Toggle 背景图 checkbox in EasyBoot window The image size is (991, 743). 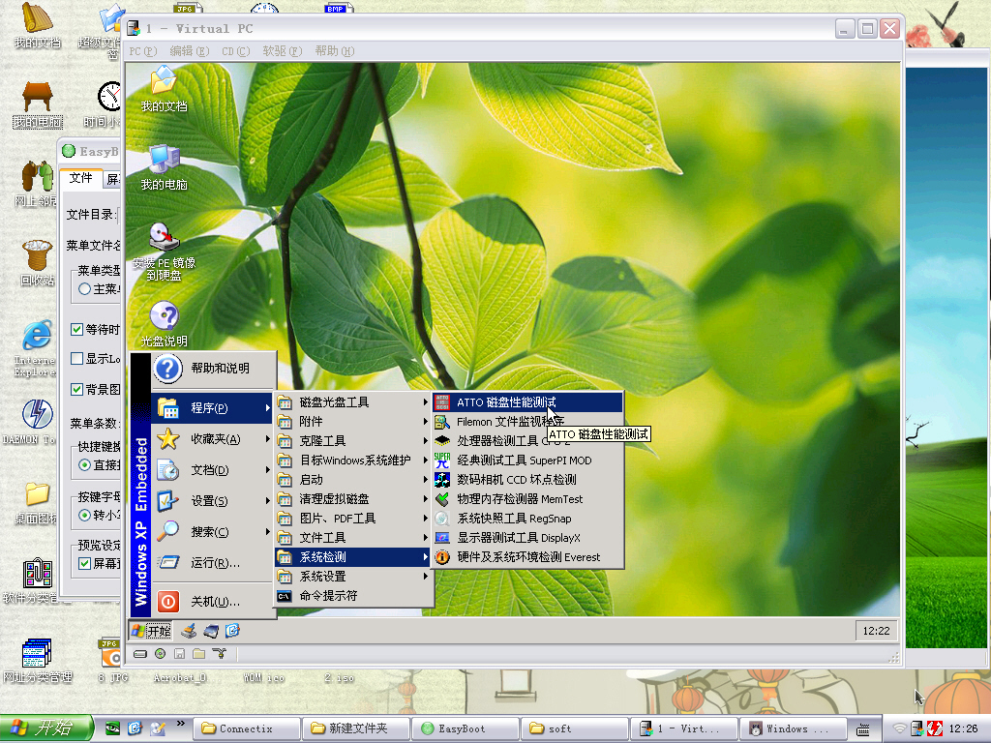coord(77,389)
